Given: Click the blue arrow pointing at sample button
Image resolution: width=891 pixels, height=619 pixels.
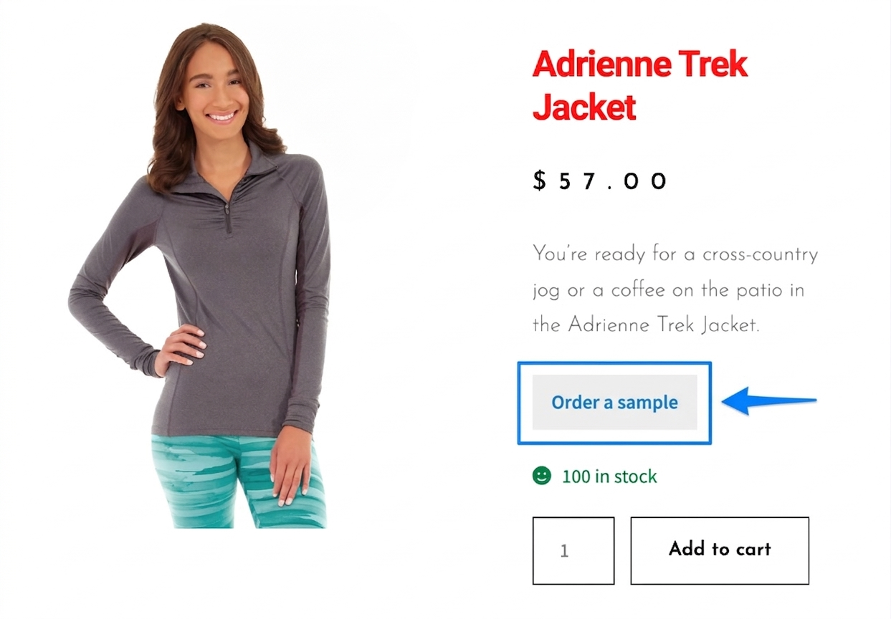Looking at the screenshot, I should click(x=768, y=400).
